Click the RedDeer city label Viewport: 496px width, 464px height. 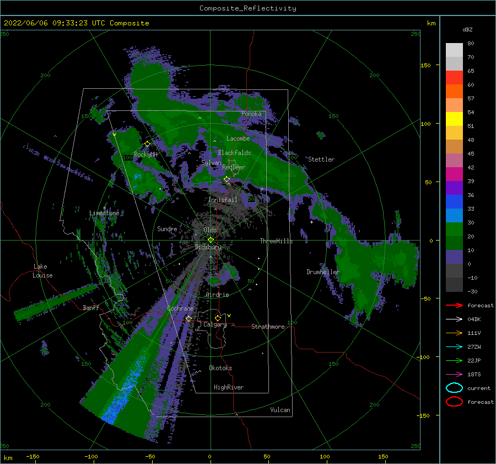[x=234, y=167]
